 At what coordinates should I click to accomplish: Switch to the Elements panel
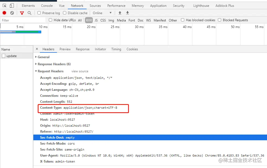click(28, 6)
